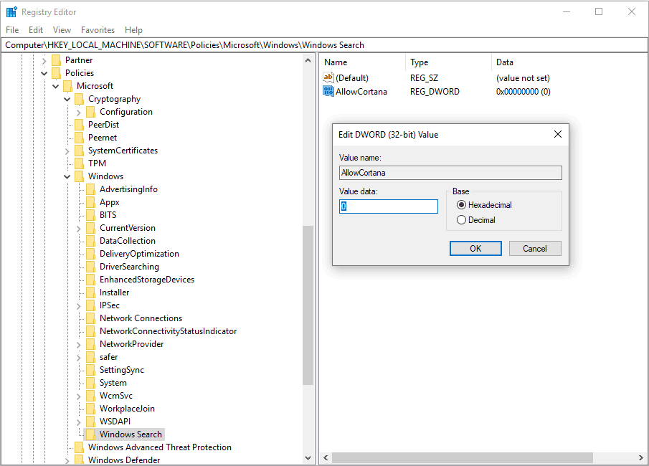Click the SystemCertificates folder icon
The image size is (649, 466).
tap(79, 150)
